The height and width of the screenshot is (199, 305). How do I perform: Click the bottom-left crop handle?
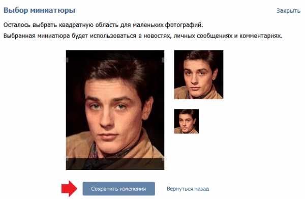click(67, 158)
